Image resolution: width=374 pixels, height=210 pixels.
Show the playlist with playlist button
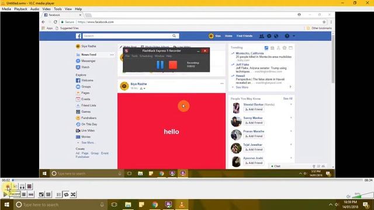[x=58, y=194]
